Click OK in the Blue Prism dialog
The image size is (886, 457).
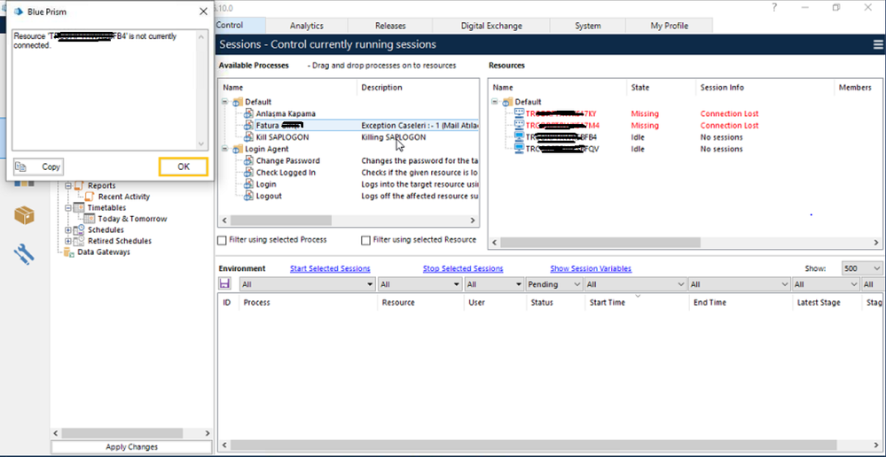click(184, 167)
